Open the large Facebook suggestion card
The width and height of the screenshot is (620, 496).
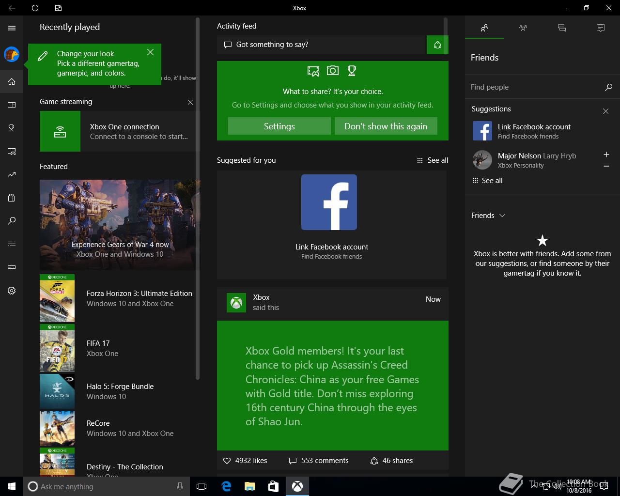pyautogui.click(x=332, y=225)
